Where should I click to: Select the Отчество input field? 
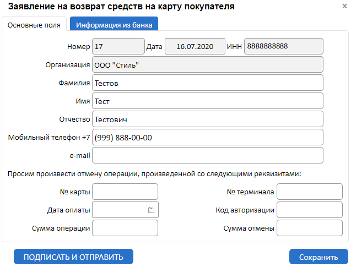point(207,119)
